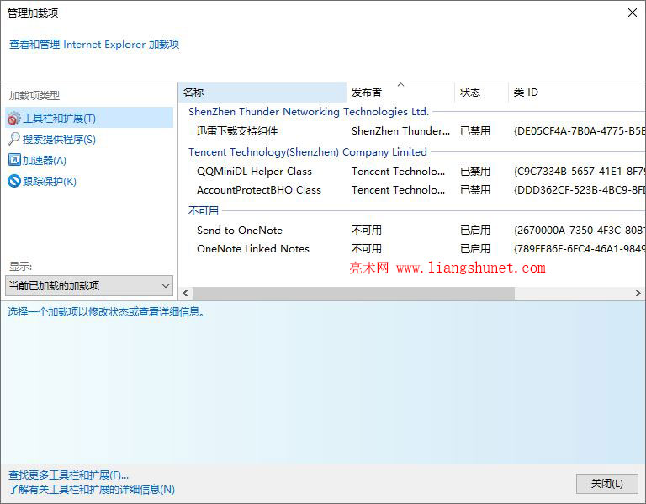Collapse the Tencent Technology(Shenzhen) Company Limited group
646x504 pixels.
(308, 152)
